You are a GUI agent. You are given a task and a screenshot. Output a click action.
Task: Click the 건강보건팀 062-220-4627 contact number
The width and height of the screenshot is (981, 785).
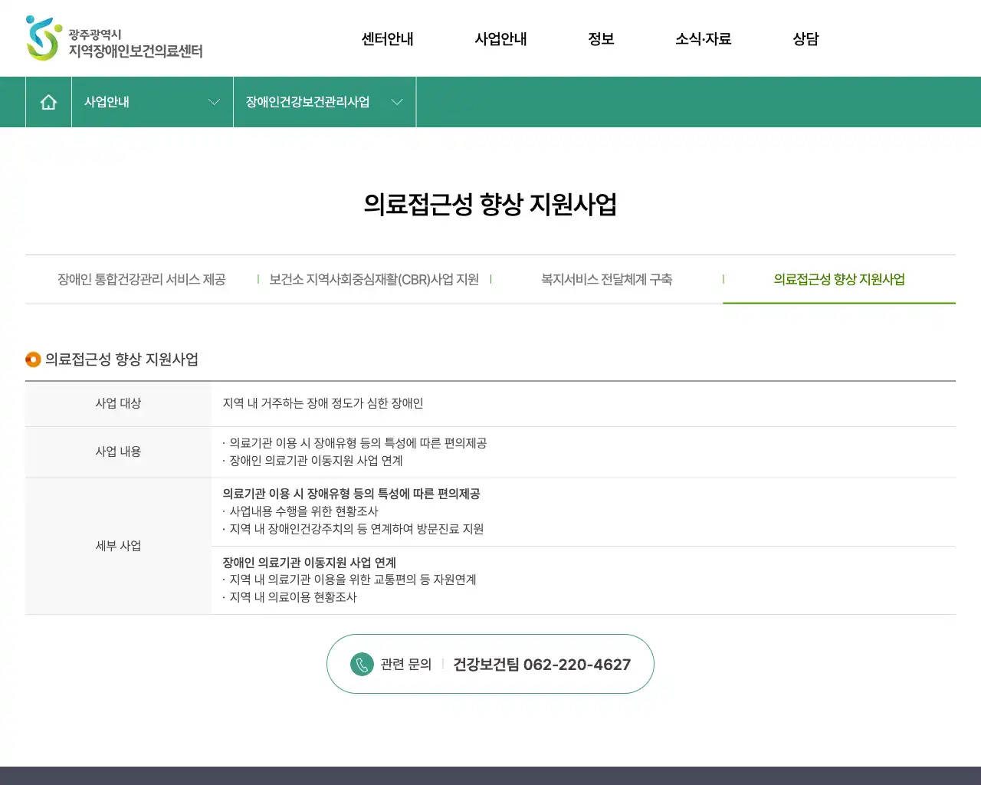click(542, 665)
